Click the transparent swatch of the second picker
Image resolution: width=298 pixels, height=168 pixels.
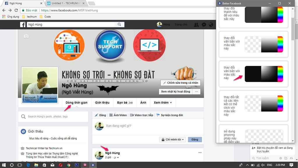pyautogui.click(x=253, y=44)
